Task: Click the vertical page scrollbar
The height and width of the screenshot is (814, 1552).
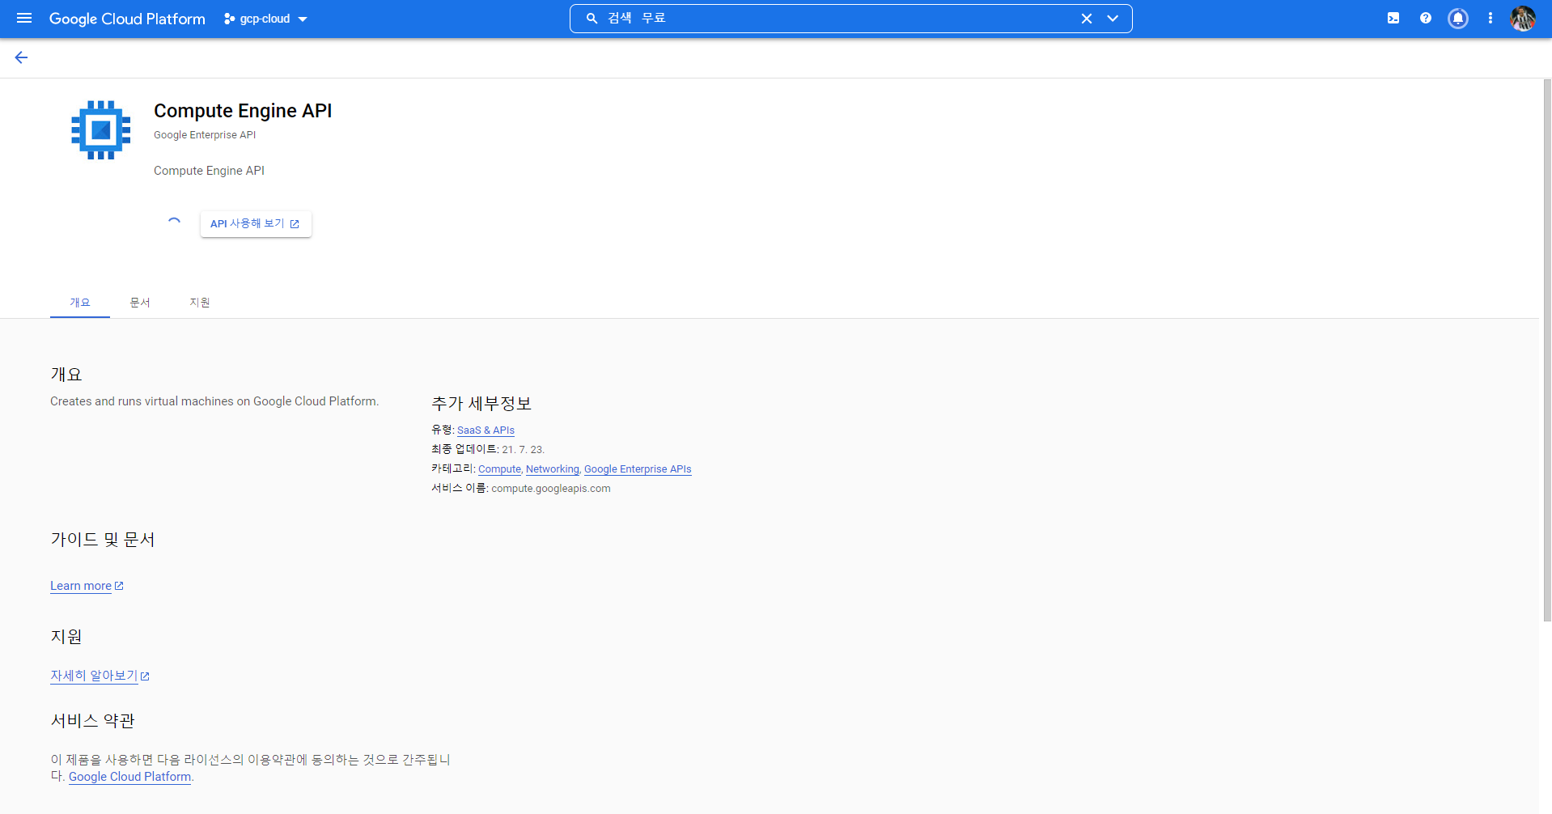Action: (x=1546, y=350)
